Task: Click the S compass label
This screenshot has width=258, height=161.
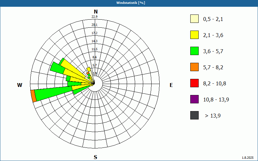Action: [x=95, y=157]
